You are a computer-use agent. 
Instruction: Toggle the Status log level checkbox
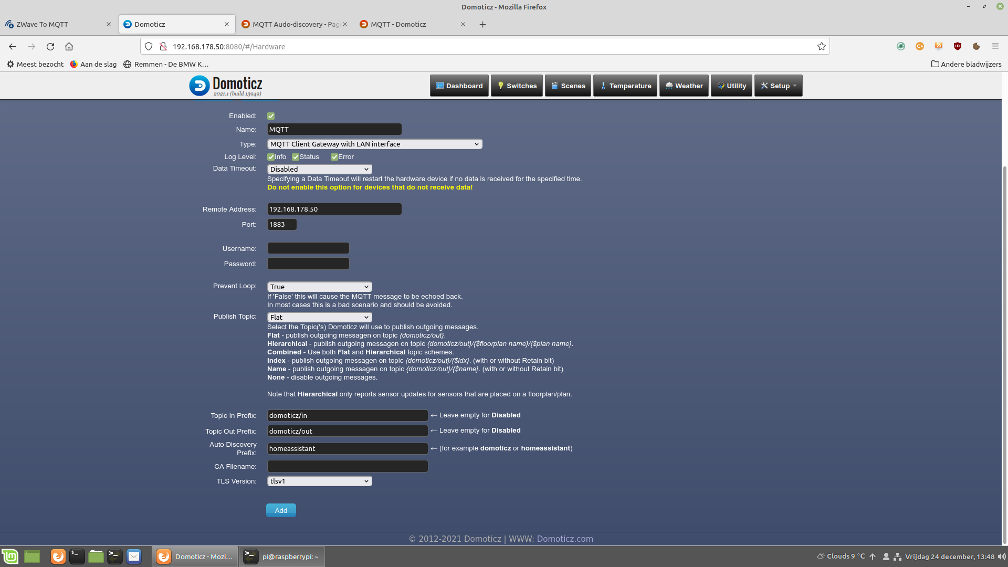point(296,157)
